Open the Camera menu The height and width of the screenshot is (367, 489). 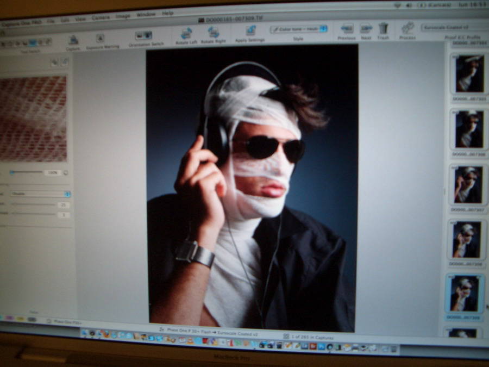tap(101, 18)
